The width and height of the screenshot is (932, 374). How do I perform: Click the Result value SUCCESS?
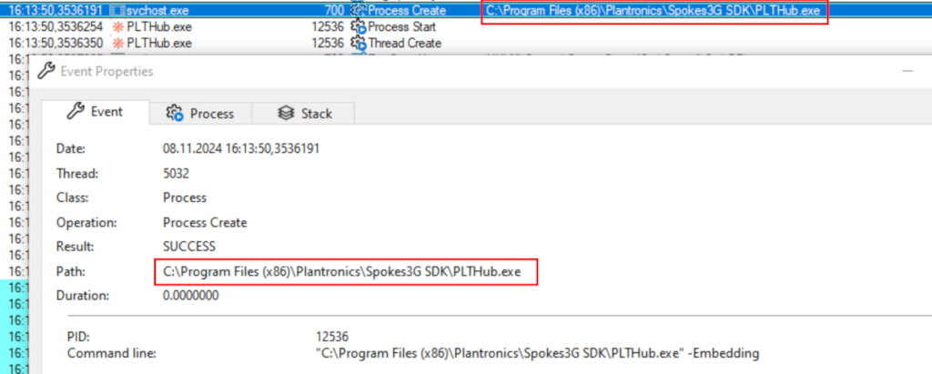coord(189,247)
